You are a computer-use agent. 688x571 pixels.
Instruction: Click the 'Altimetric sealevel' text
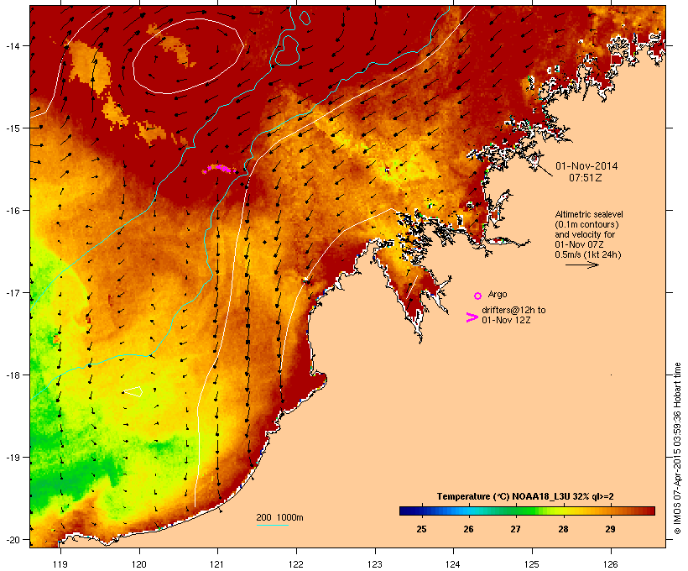589,214
